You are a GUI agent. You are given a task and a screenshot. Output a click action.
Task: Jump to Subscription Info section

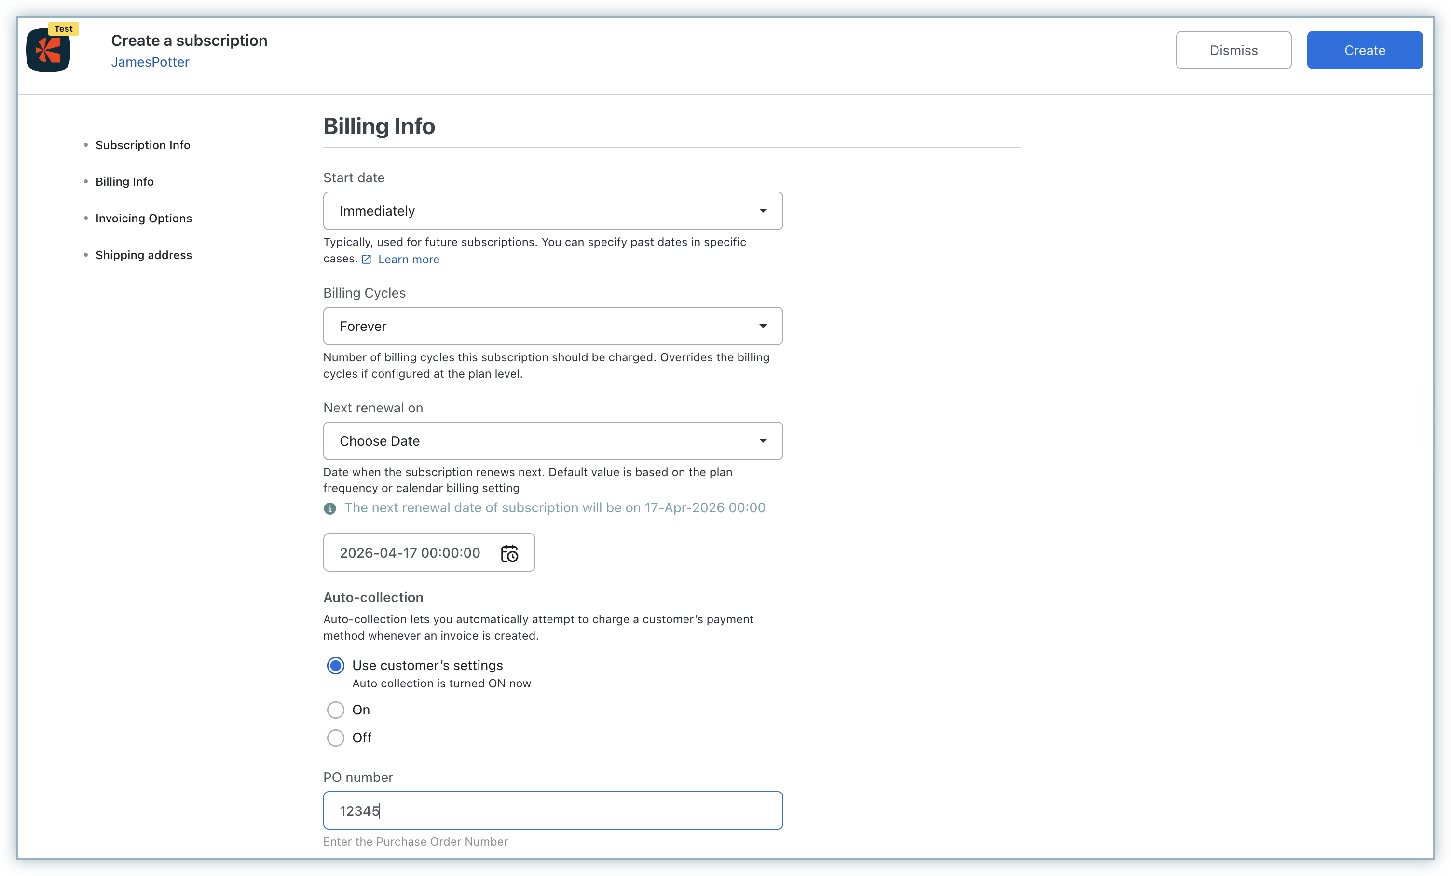(x=142, y=145)
